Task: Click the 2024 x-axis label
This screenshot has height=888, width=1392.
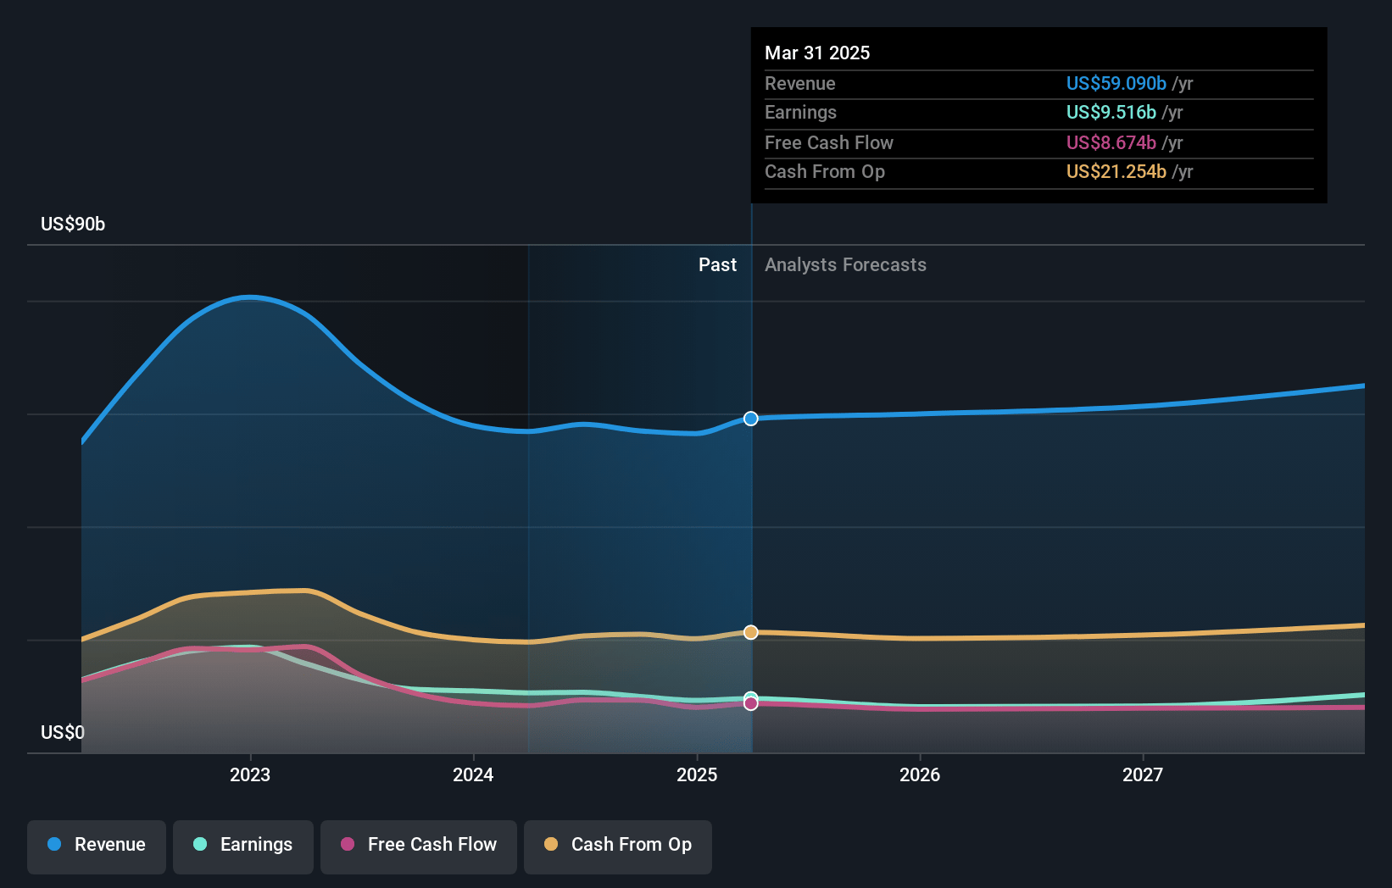Action: [x=473, y=774]
